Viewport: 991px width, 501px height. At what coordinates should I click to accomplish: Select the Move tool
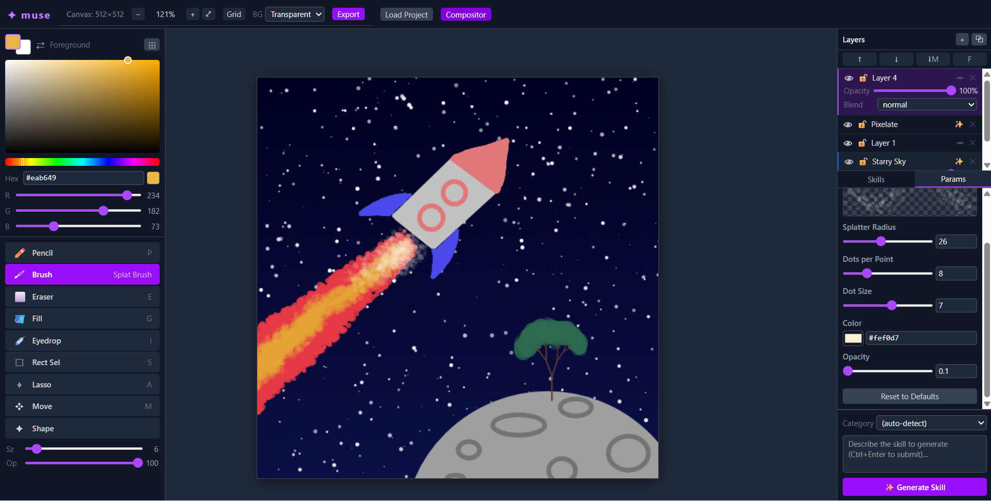click(82, 406)
